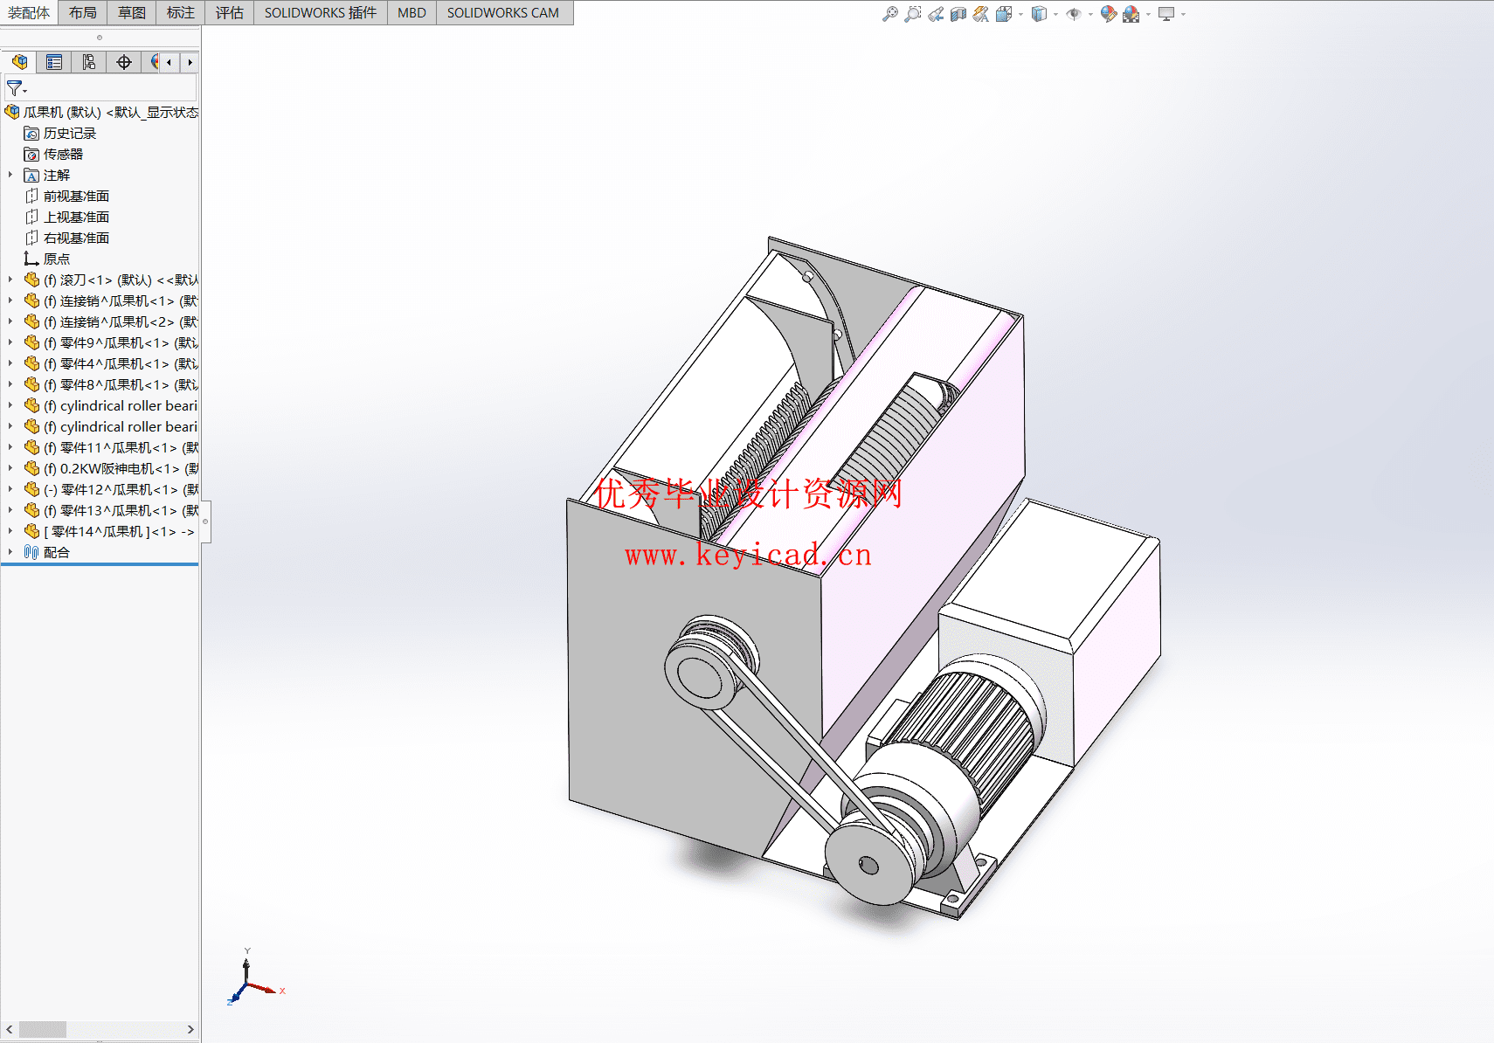
Task: Open the PropertyManager panel tab
Action: (54, 62)
